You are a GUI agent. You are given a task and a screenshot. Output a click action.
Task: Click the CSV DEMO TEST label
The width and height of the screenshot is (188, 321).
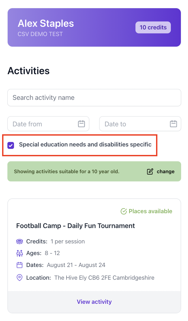coord(40,34)
